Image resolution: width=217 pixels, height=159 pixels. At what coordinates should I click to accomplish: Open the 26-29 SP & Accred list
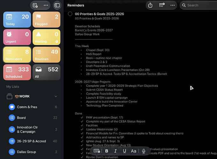[x=33, y=141]
